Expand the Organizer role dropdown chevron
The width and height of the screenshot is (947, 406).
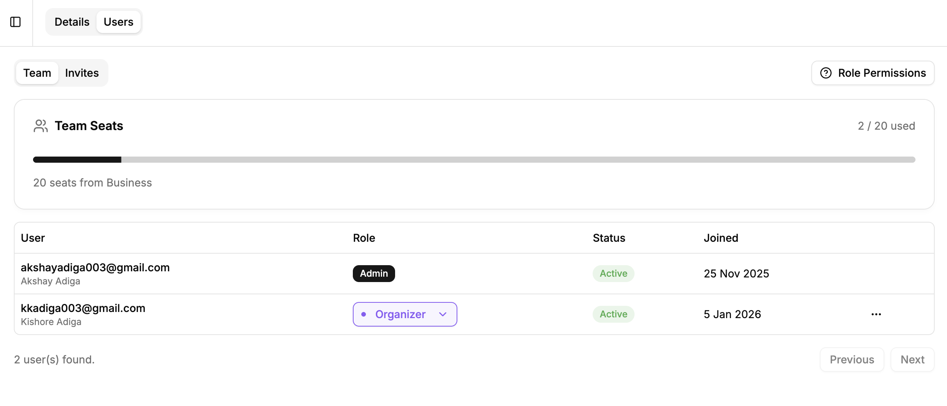tap(443, 314)
